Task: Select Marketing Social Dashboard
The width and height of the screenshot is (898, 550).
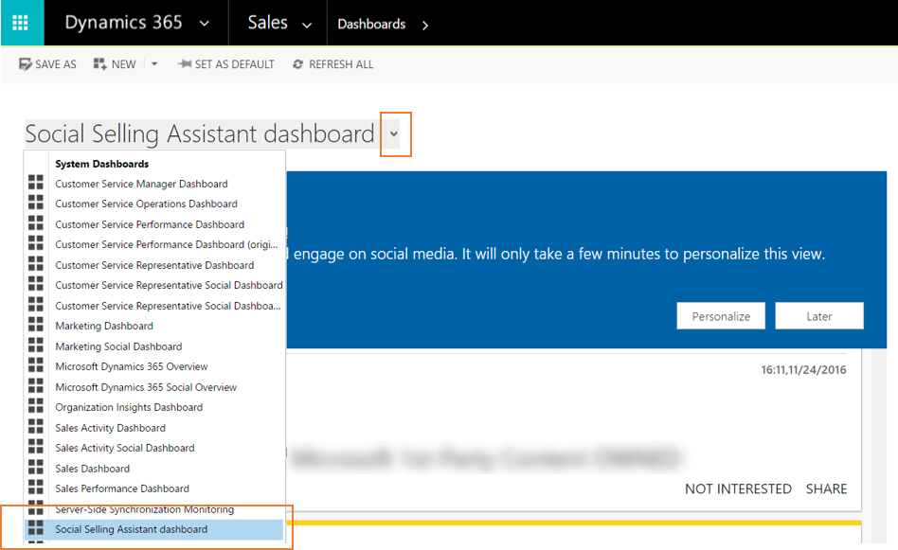Action: (118, 346)
